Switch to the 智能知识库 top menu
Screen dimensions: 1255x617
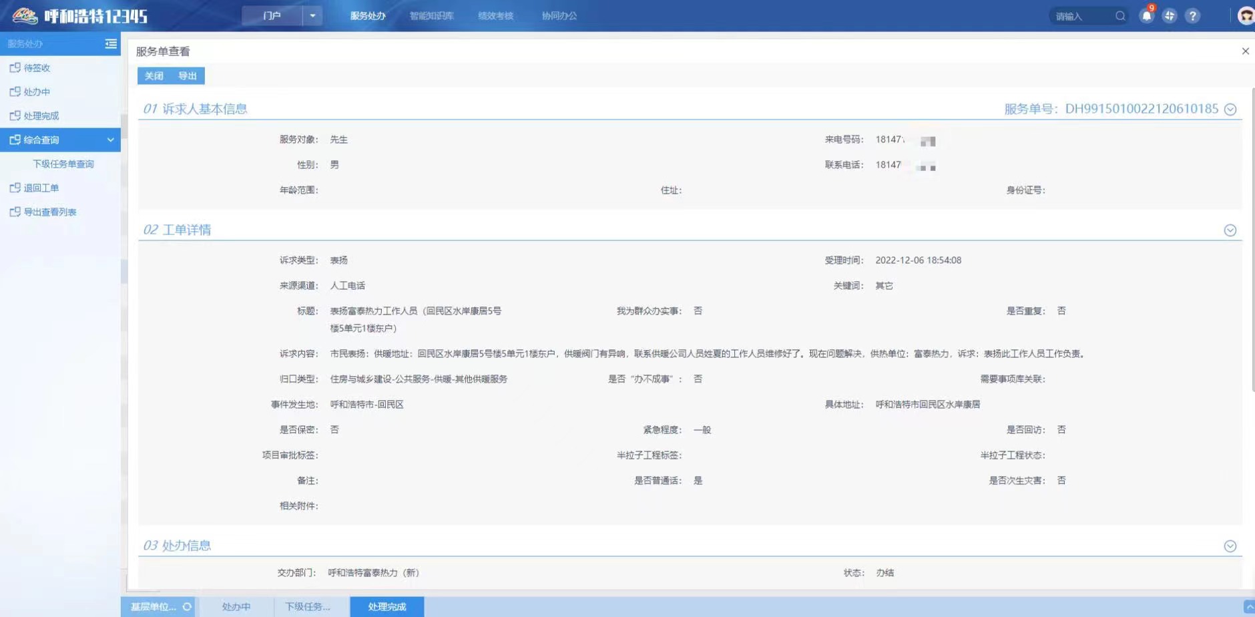tap(431, 16)
